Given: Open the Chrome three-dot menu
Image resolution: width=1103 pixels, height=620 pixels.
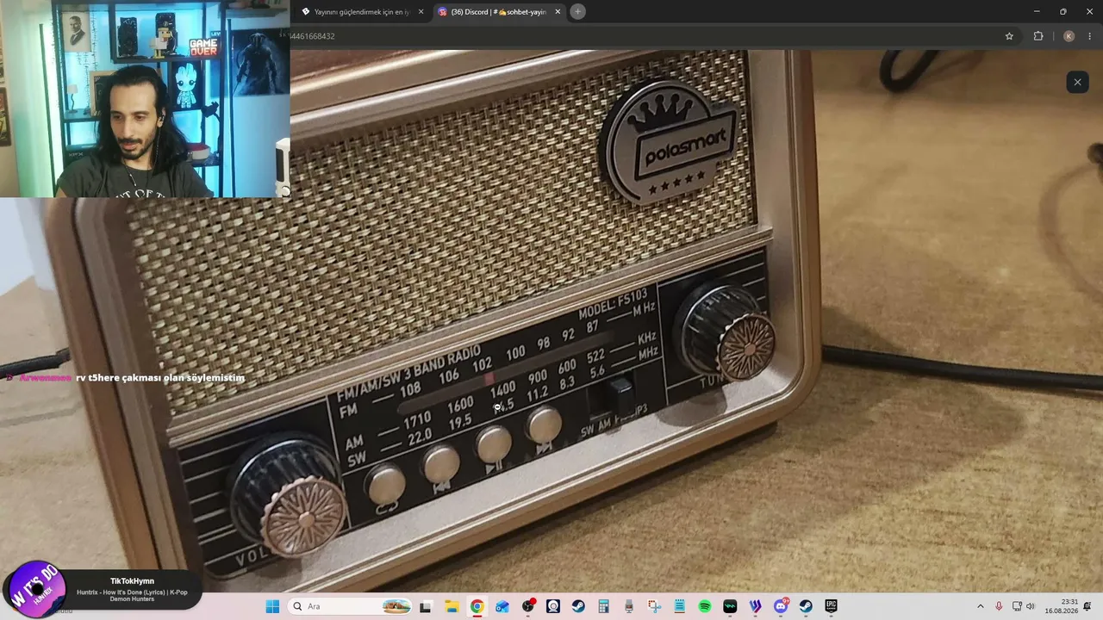Looking at the screenshot, I should point(1090,36).
